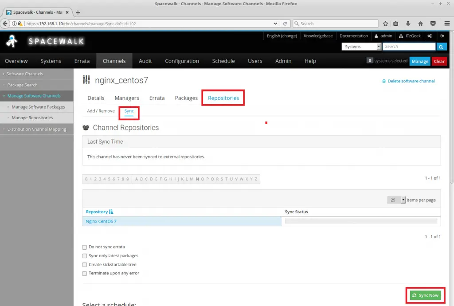
Task: Bookmark this page with star icon
Action: pyautogui.click(x=385, y=24)
